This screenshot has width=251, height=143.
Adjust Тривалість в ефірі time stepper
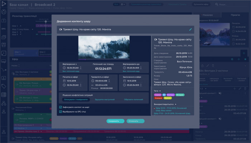point(109,81)
